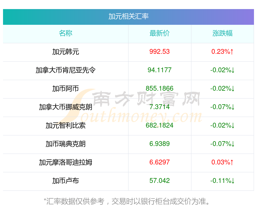Click the price 7.3714
The width and height of the screenshot is (257, 211).
[159, 107]
